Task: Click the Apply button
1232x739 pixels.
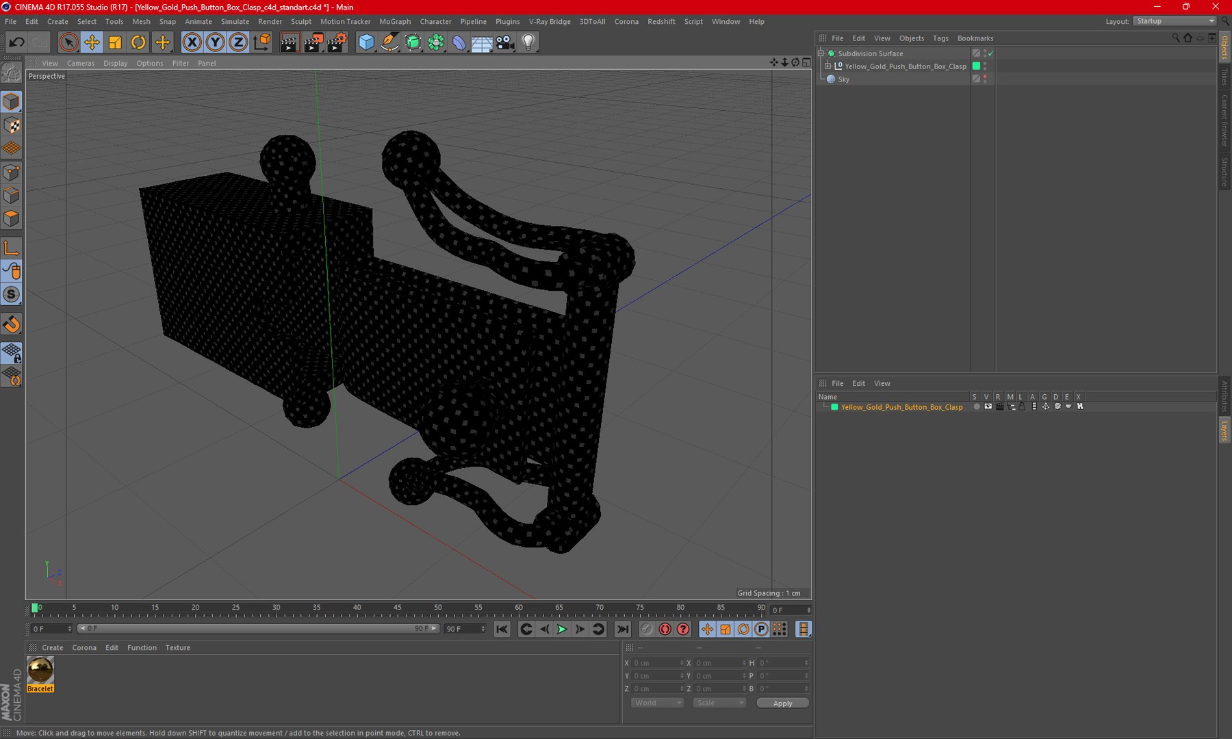Action: click(782, 703)
